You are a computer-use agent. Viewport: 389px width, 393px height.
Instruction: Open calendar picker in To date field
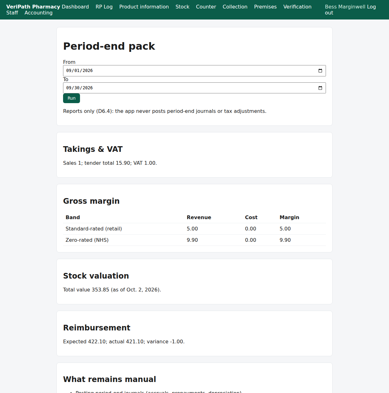[x=320, y=88]
